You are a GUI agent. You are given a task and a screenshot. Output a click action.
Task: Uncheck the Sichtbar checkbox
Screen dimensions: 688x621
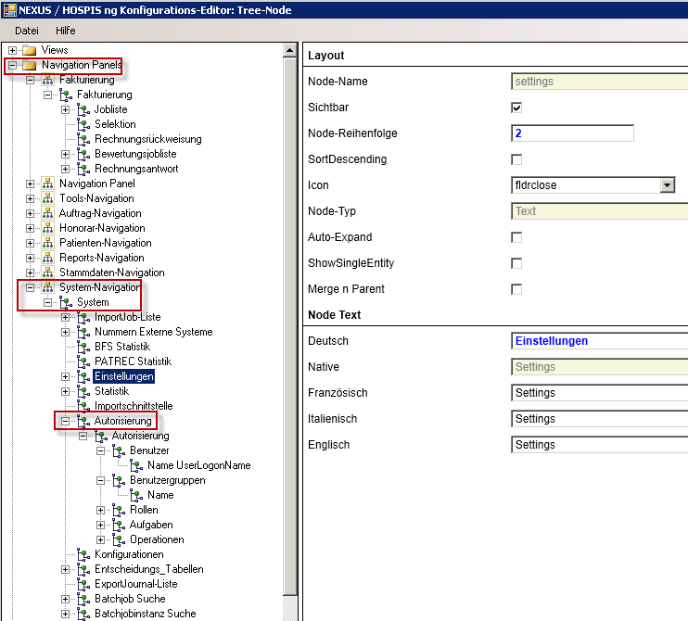click(517, 108)
